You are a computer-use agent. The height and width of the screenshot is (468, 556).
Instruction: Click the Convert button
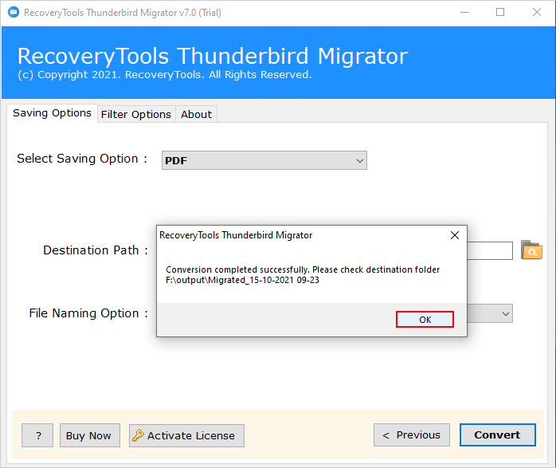coord(498,435)
